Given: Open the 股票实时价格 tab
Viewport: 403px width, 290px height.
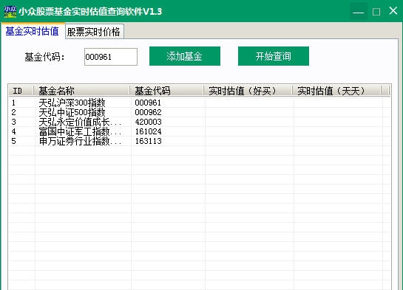Looking at the screenshot, I should click(94, 32).
